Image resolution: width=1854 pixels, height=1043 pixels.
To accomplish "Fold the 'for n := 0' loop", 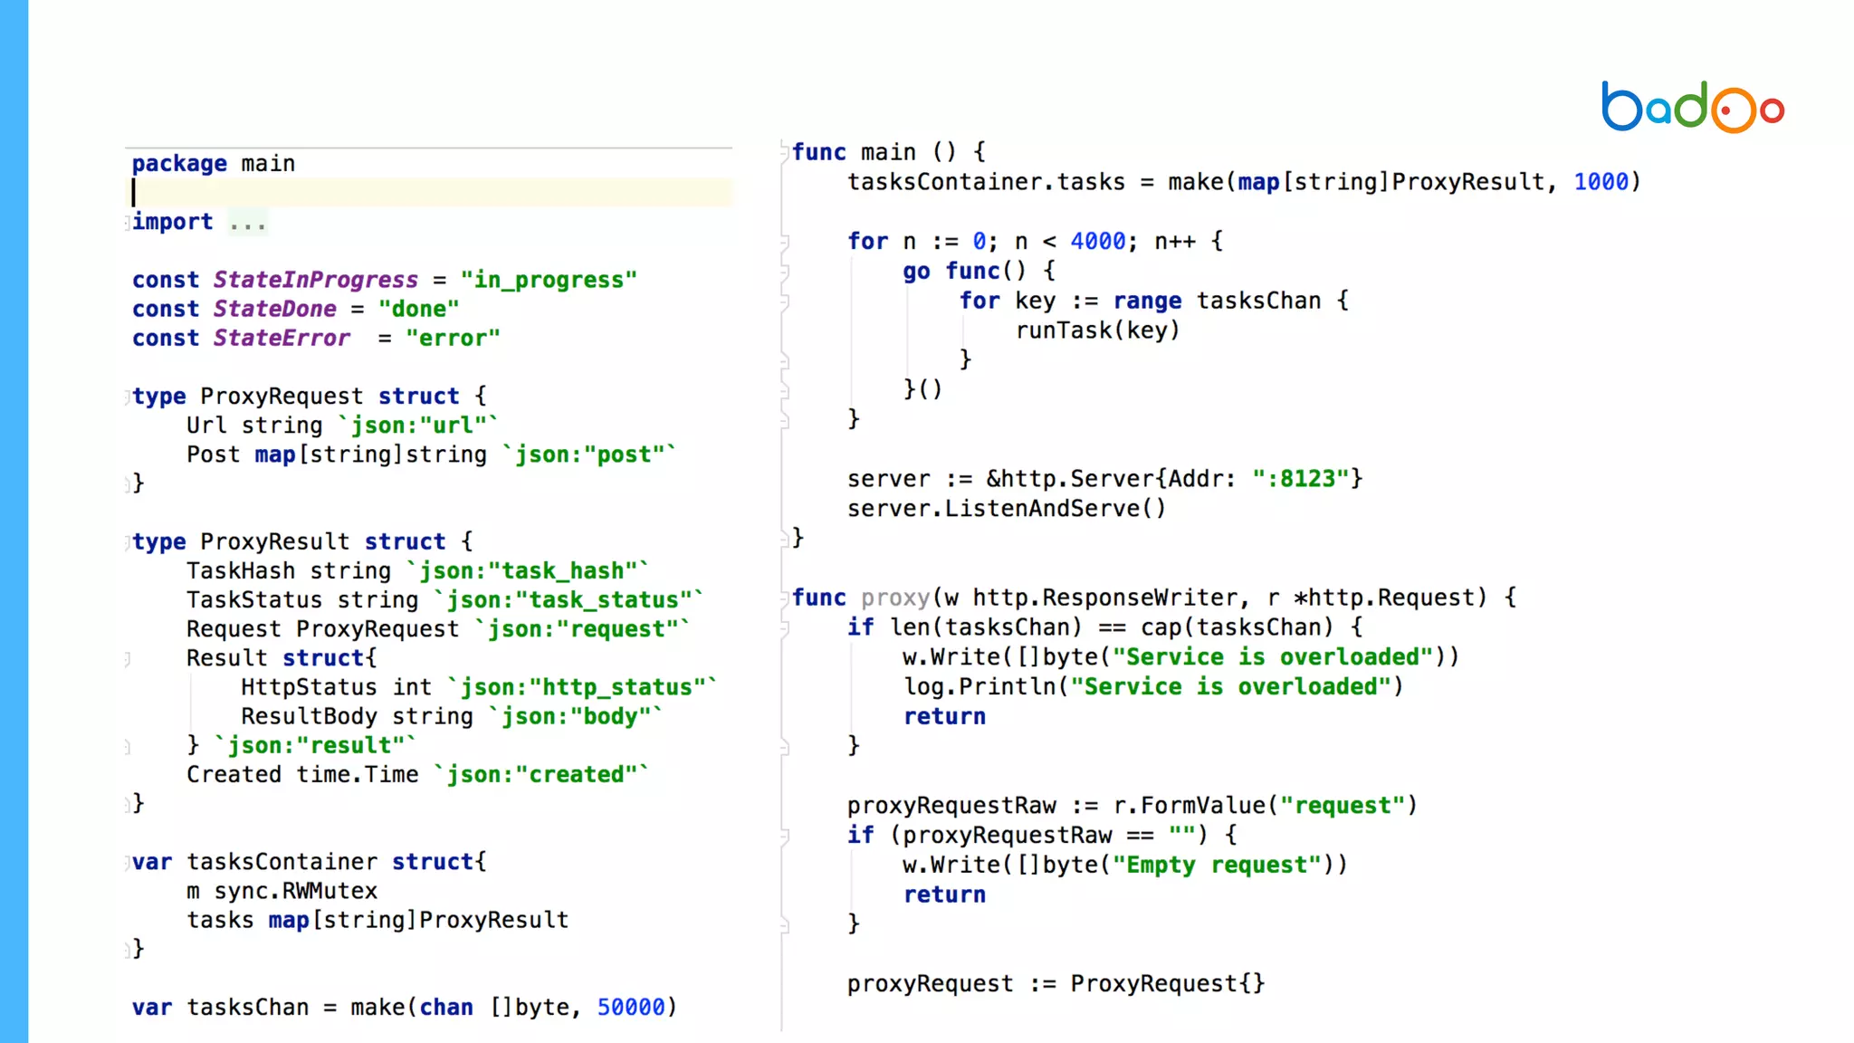I will click(x=785, y=242).
